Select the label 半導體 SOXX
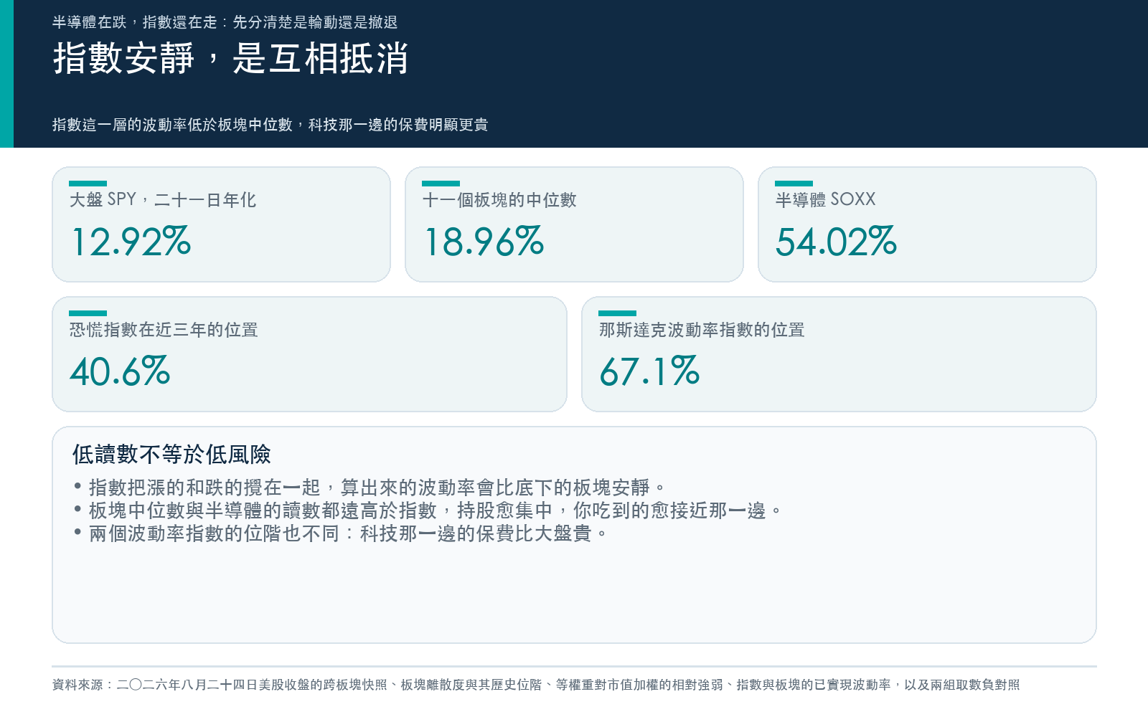Image resolution: width=1148 pixels, height=717 pixels. [825, 199]
